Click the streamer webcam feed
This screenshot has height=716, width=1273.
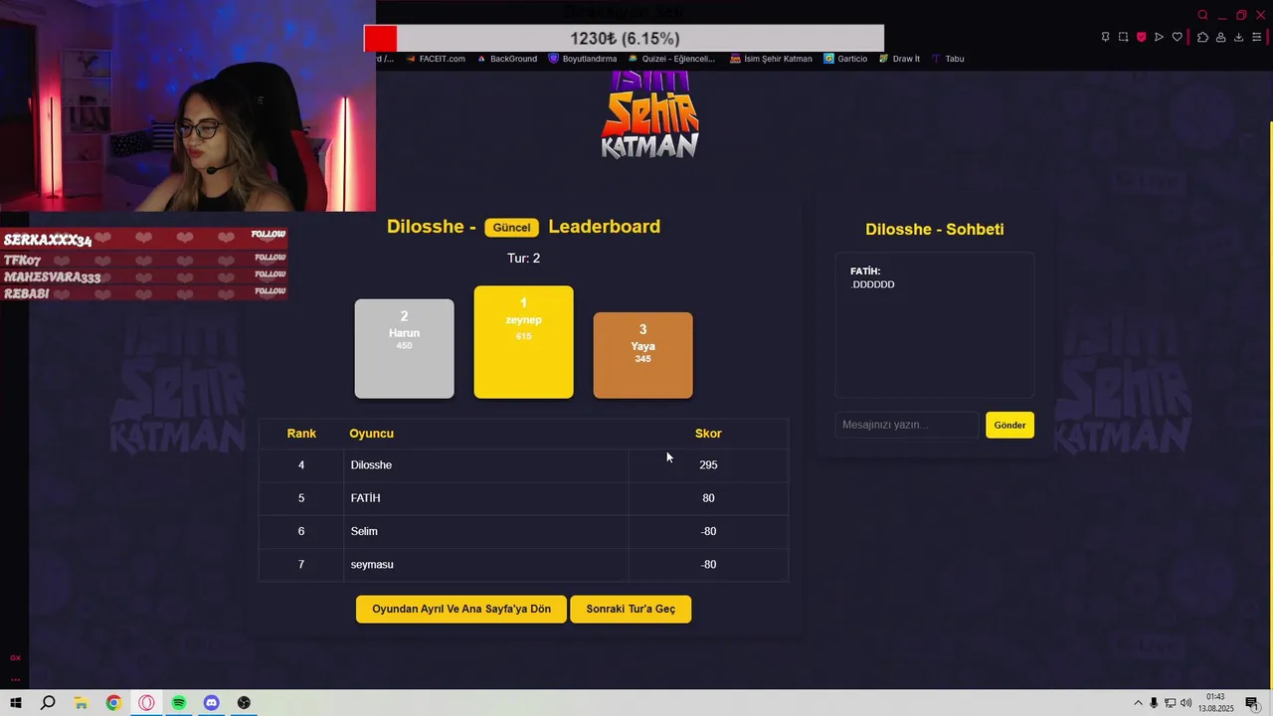188,105
